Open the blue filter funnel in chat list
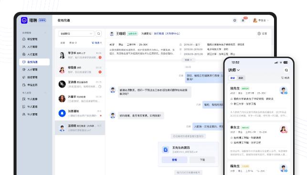This screenshot has height=175, width=307. pyautogui.click(x=96, y=43)
